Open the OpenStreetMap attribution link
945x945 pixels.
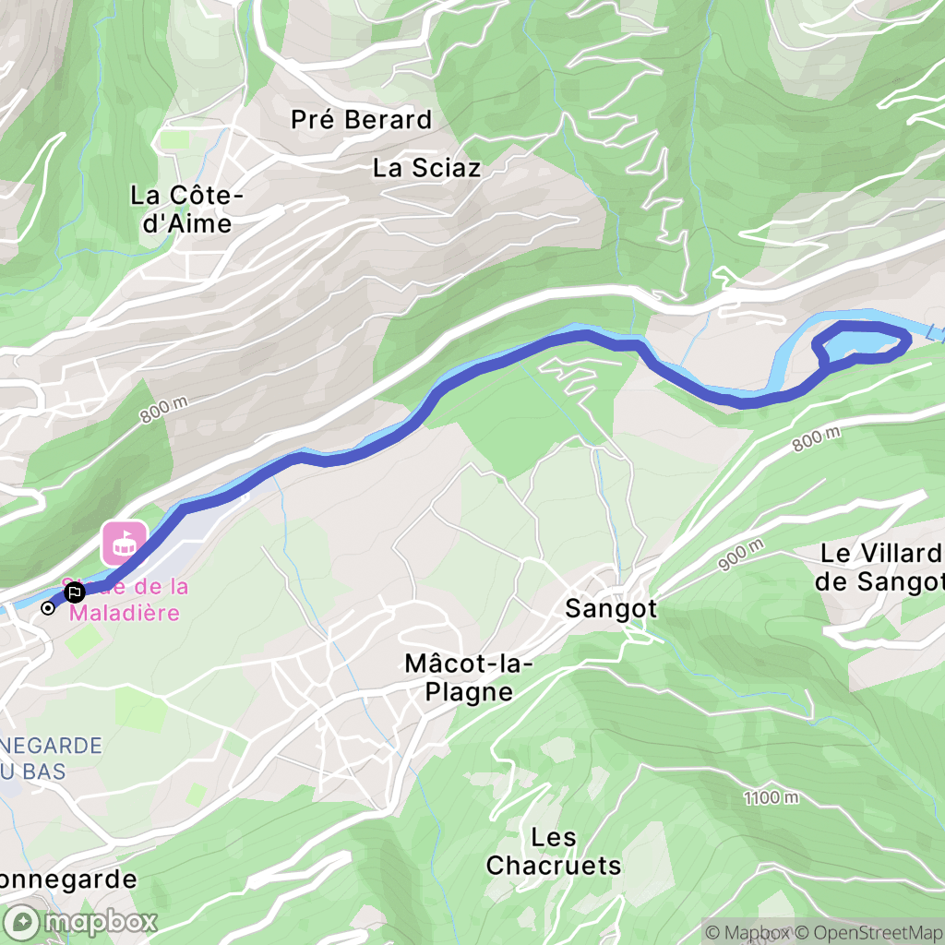coord(868,932)
